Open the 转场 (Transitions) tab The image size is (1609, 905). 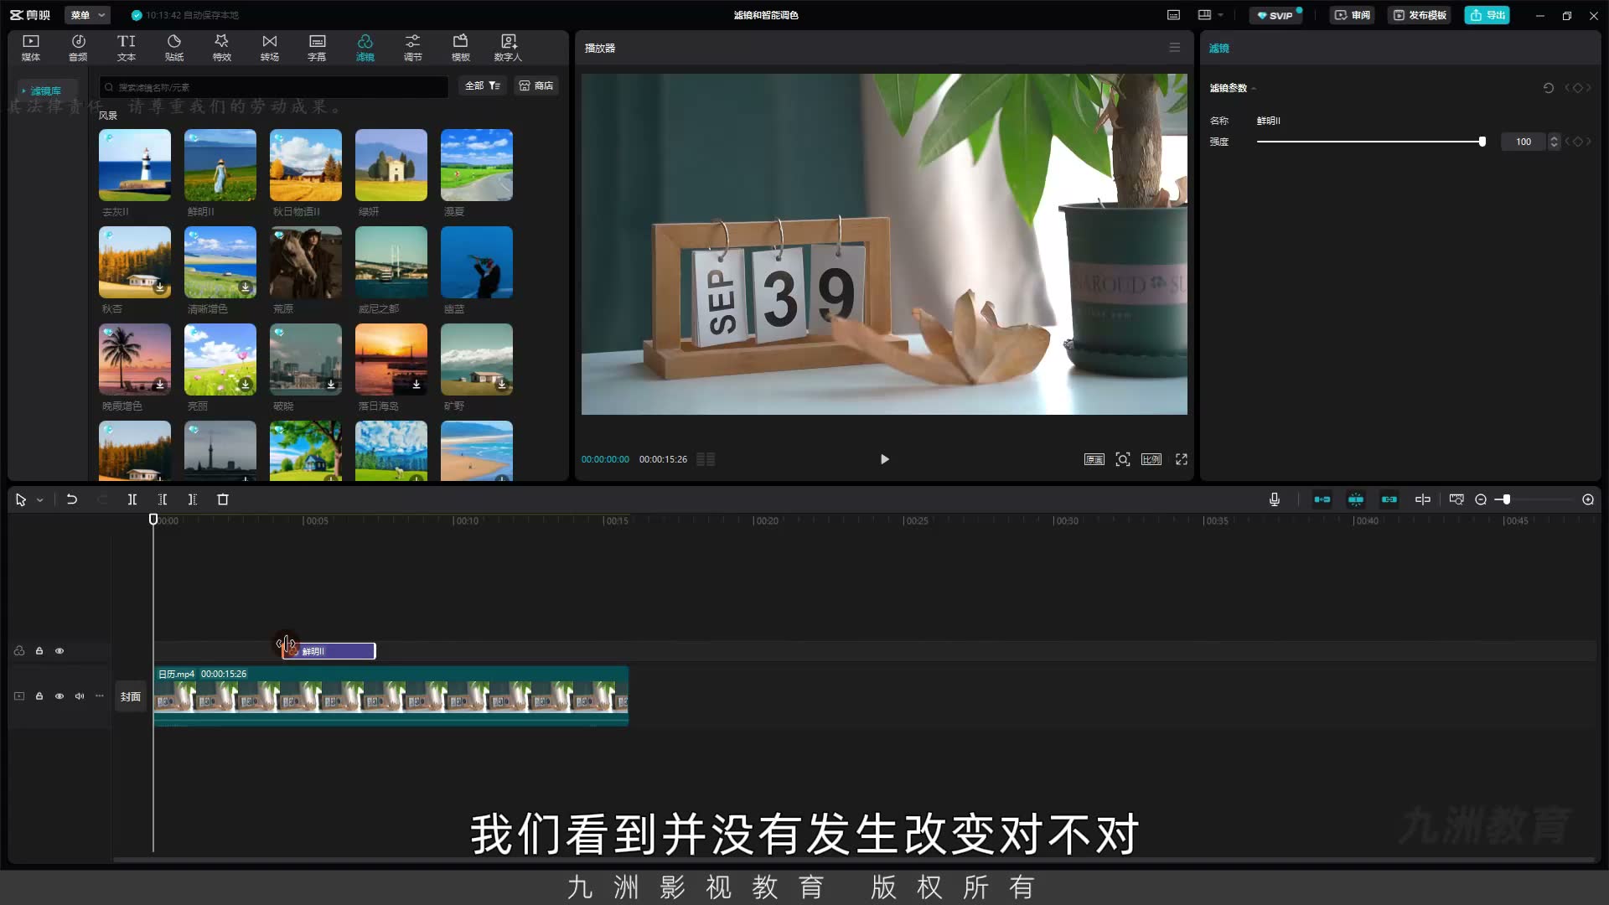pos(269,48)
